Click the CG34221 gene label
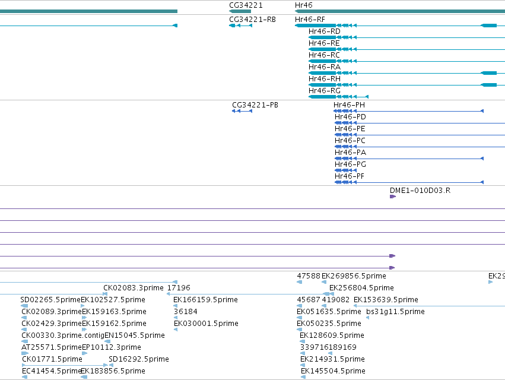Screen dimensions: 505x380 click(246, 5)
